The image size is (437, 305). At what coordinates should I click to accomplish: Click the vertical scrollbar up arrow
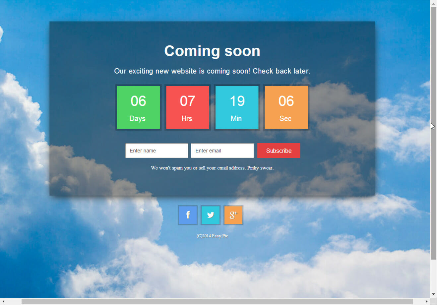[433, 3]
